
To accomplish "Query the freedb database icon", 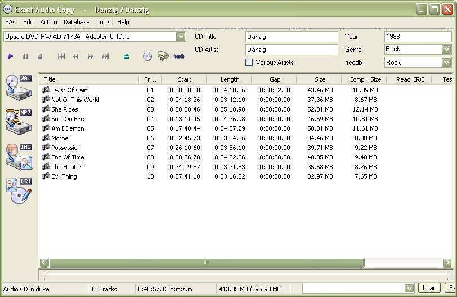I will [179, 56].
